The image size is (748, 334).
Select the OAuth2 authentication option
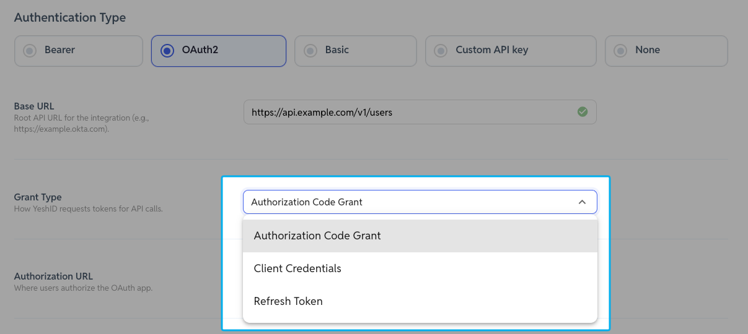tap(219, 51)
